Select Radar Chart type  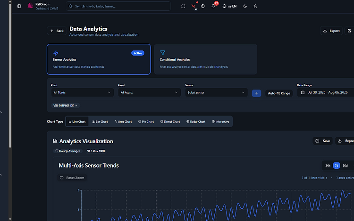tap(196, 122)
